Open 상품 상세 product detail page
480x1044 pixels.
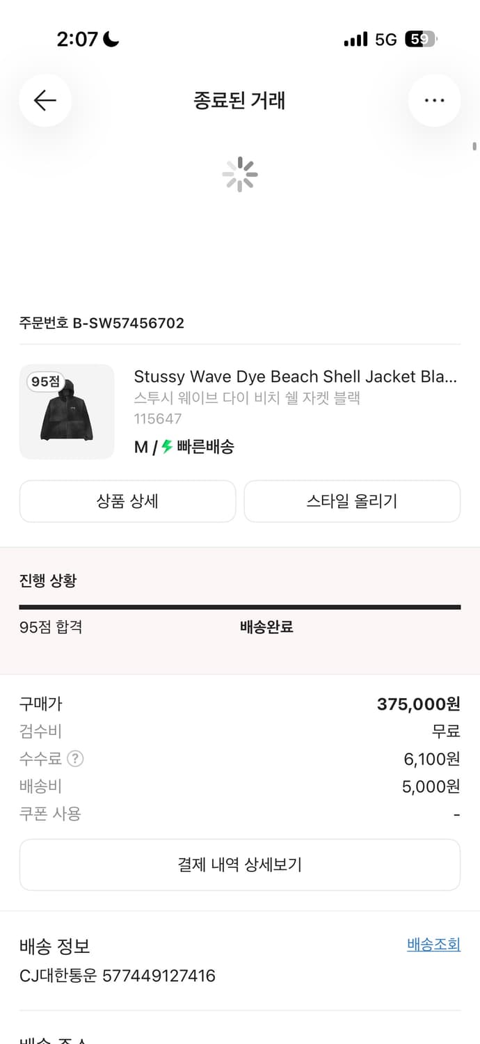pyautogui.click(x=127, y=501)
